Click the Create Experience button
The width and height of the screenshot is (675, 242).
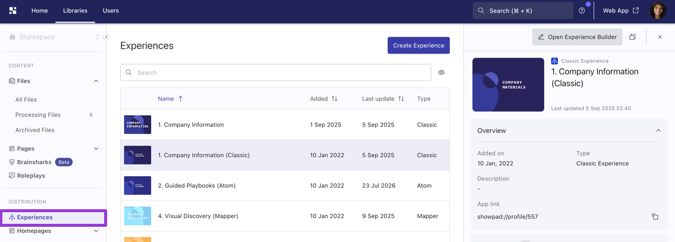point(418,46)
